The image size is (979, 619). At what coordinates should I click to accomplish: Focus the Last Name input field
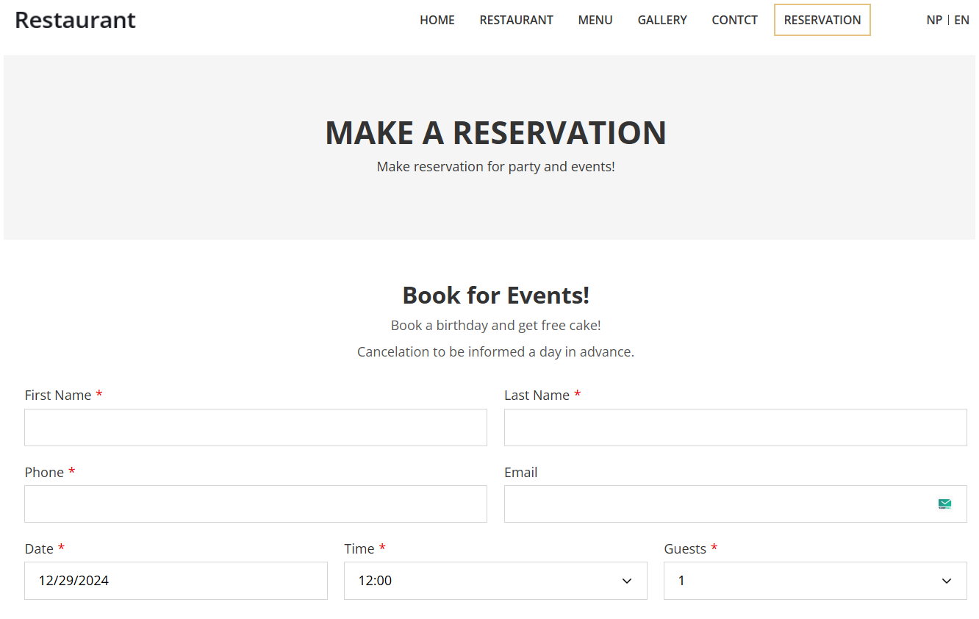[735, 427]
